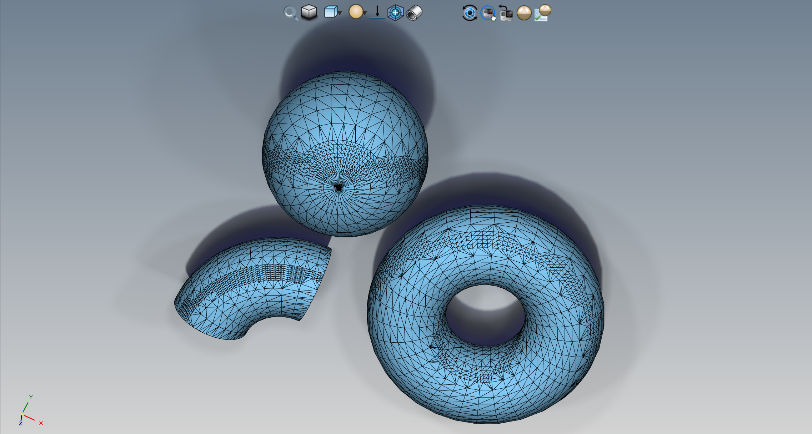Click the down-arrow drop-to-floor icon
The height and width of the screenshot is (434, 812).
(x=377, y=12)
